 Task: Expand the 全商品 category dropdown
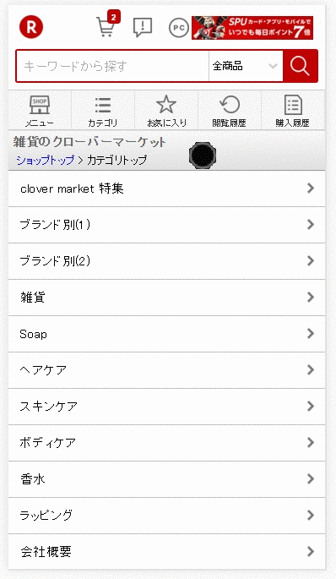coord(246,66)
